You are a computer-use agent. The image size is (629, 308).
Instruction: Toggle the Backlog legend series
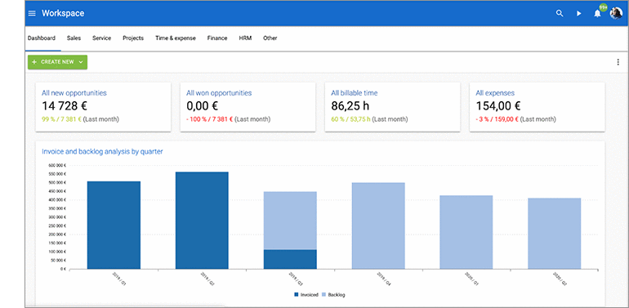pyautogui.click(x=333, y=295)
